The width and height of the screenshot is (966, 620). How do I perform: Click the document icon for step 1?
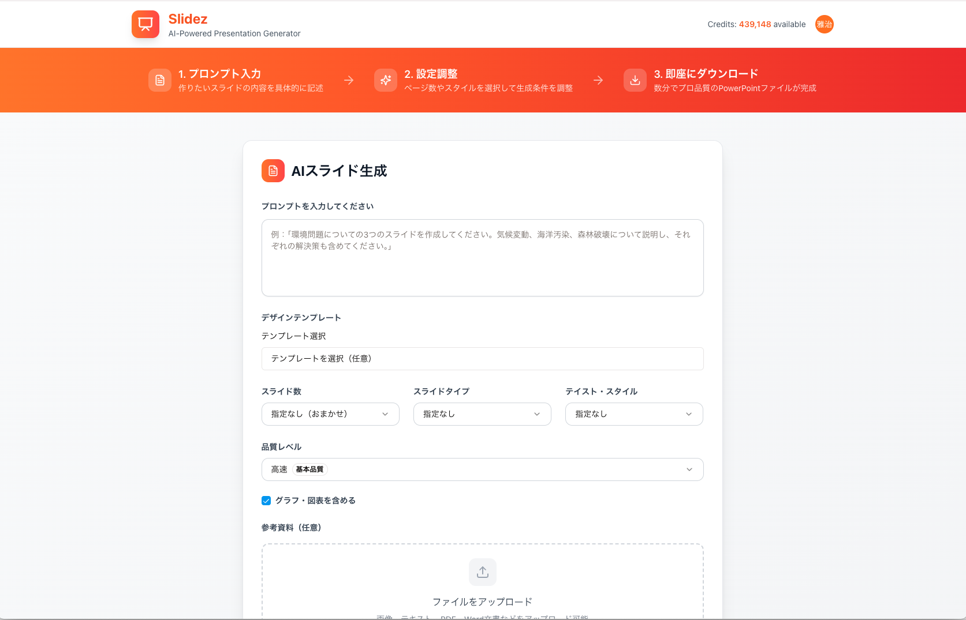click(x=160, y=80)
